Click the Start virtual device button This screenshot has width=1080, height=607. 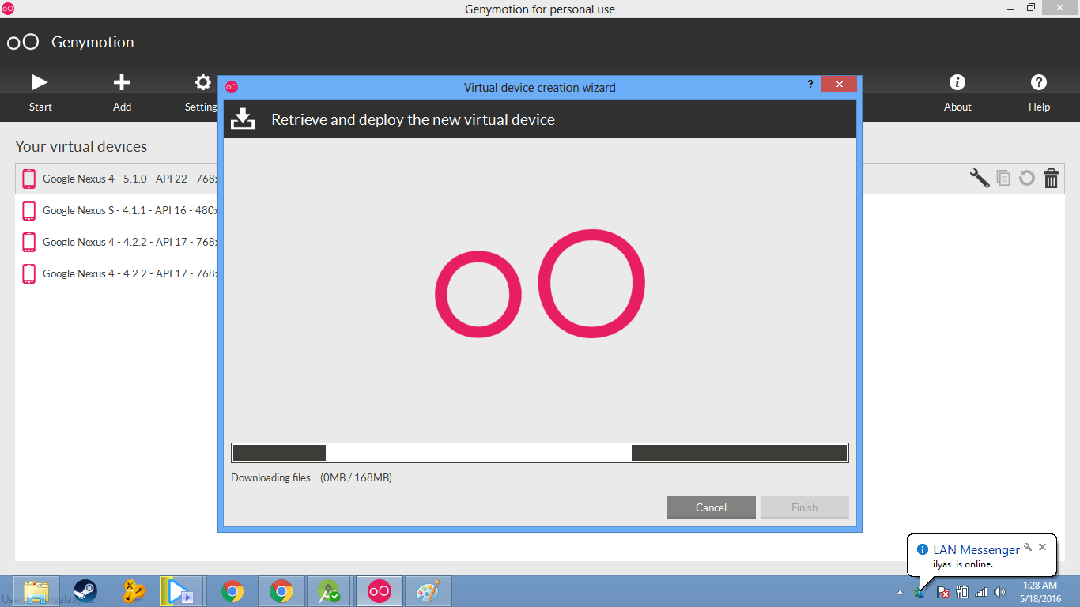(x=40, y=92)
